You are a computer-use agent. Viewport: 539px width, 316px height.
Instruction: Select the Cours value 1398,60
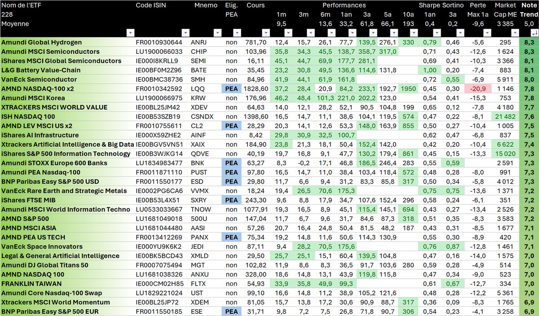tap(256, 117)
